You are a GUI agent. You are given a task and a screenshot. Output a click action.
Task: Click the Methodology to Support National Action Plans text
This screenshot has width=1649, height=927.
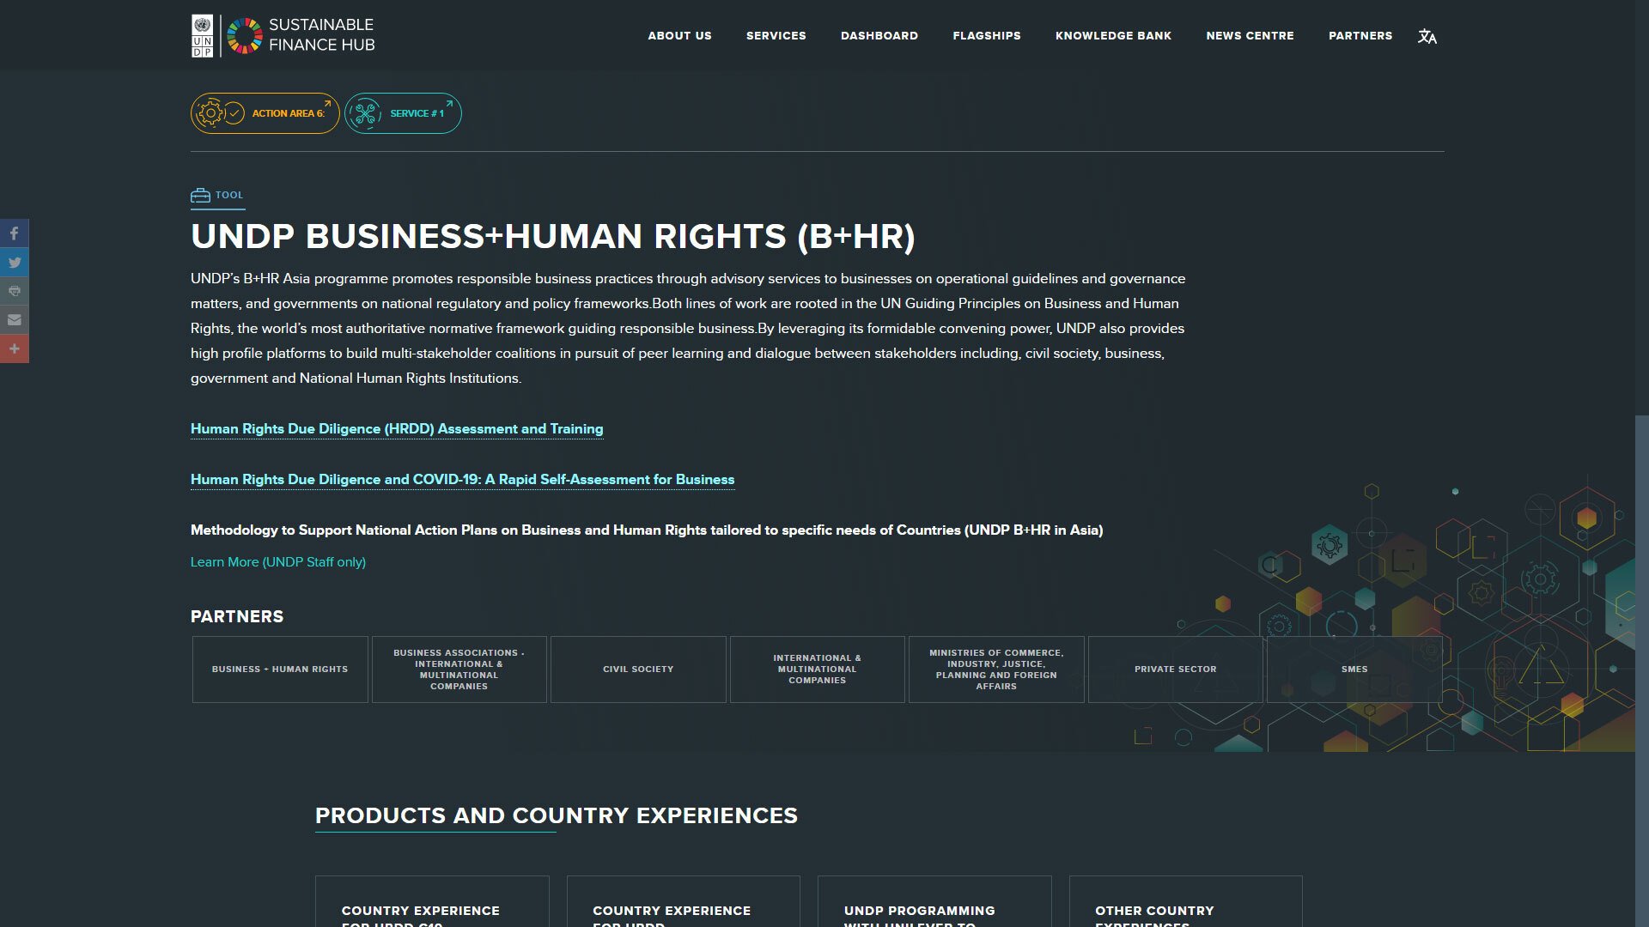tap(647, 530)
